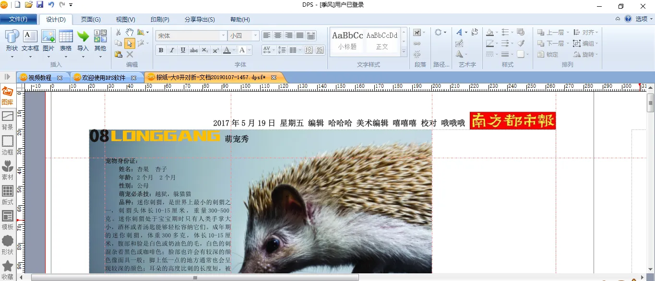Open the 边框 border sidebar panel
655x281 pixels.
click(8, 145)
